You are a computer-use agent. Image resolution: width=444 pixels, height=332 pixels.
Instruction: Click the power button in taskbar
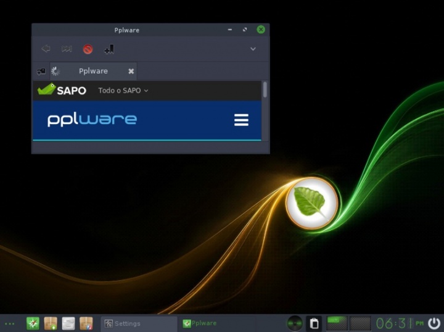[434, 323]
